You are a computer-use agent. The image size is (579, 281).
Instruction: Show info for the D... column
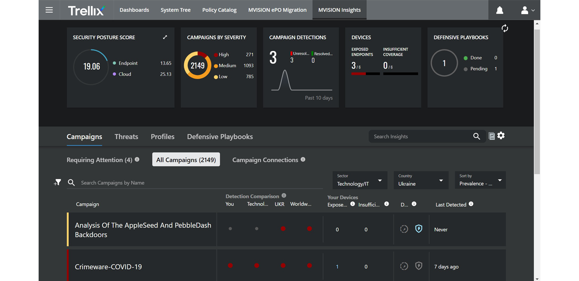pos(414,204)
